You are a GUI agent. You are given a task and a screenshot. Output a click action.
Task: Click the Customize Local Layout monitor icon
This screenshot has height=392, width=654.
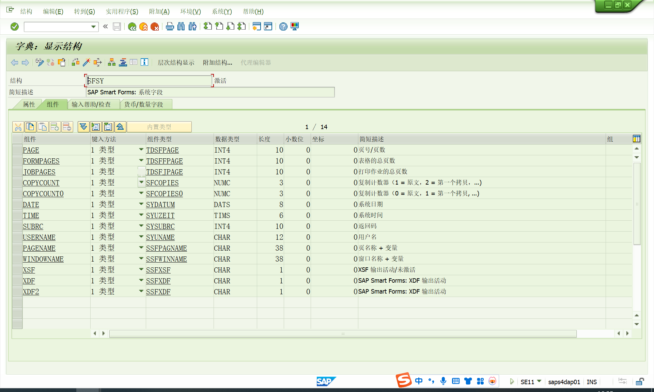295,27
